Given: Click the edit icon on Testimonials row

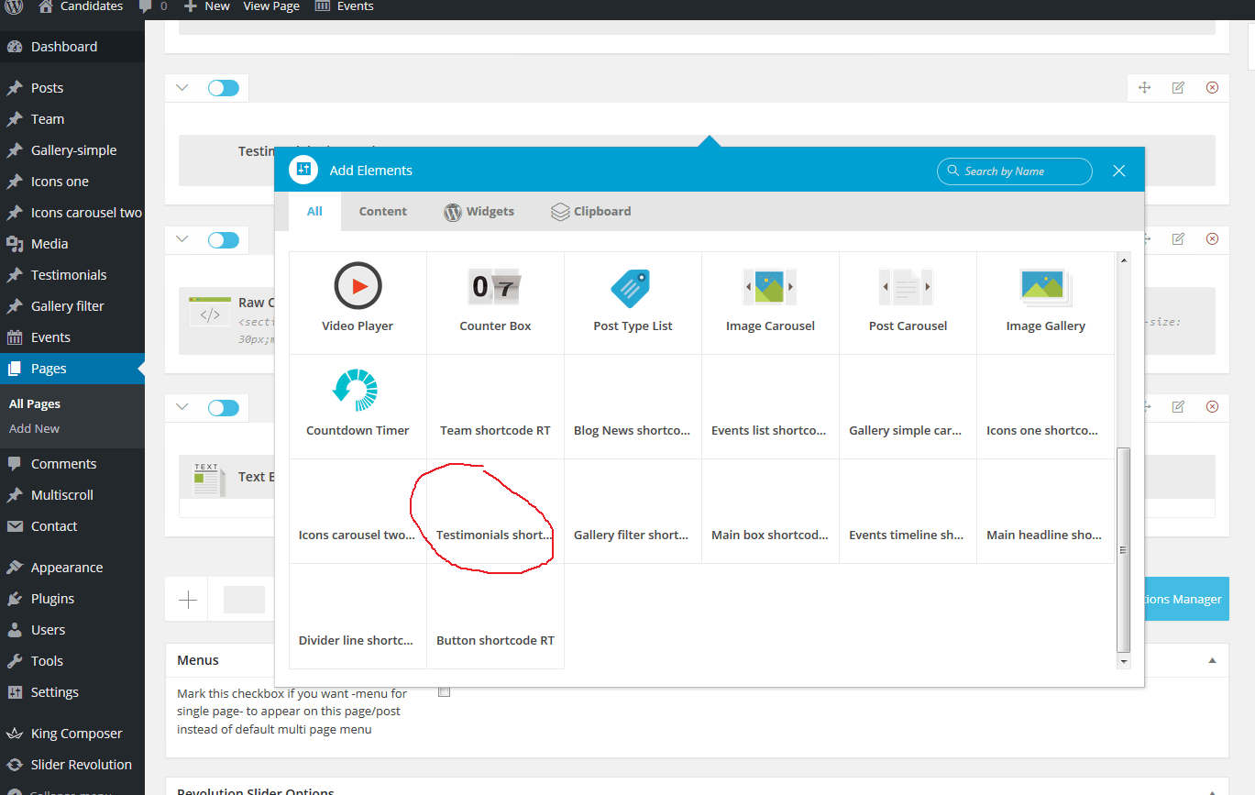Looking at the screenshot, I should pyautogui.click(x=1178, y=88).
